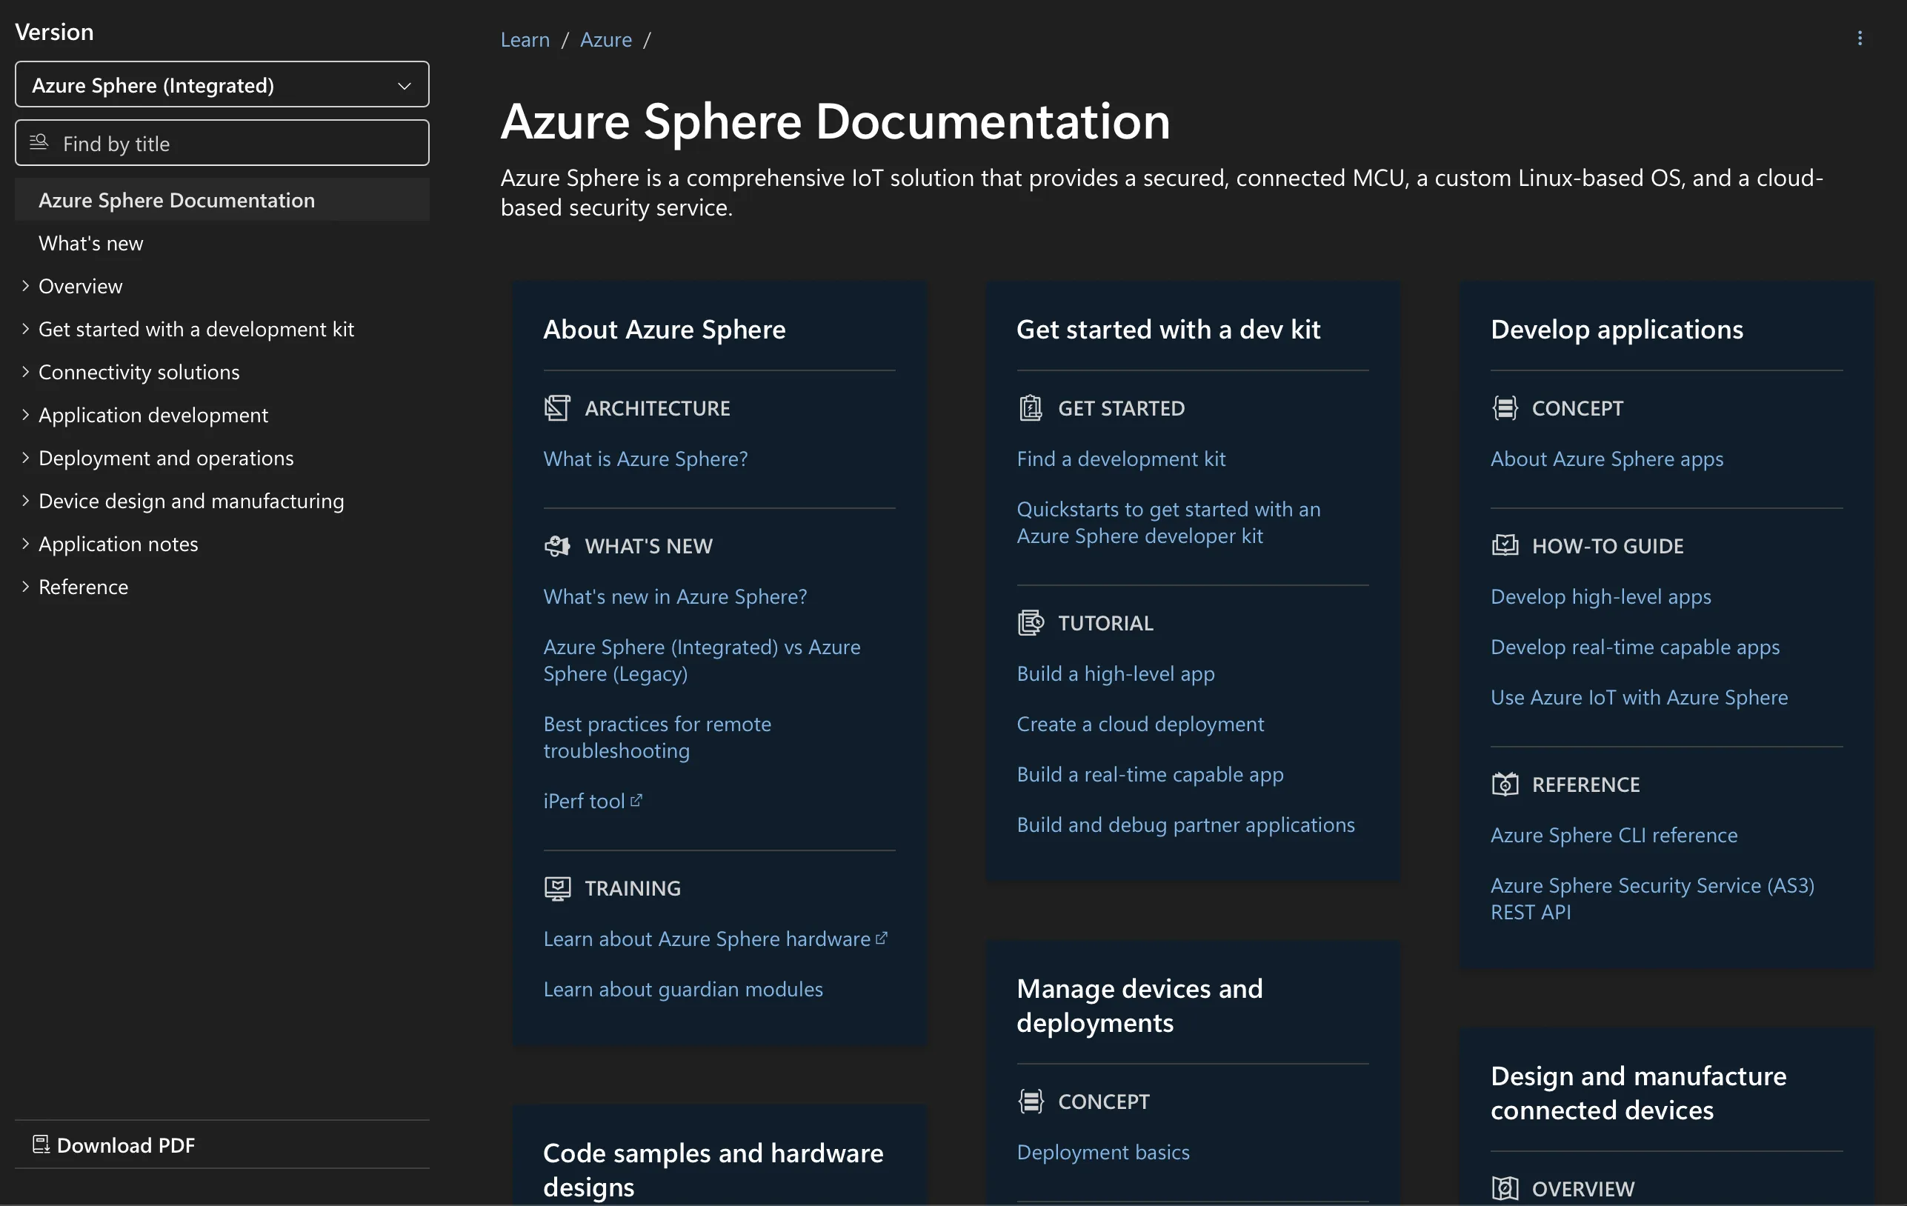
Task: Open the Develop high-level apps link
Action: (1600, 596)
